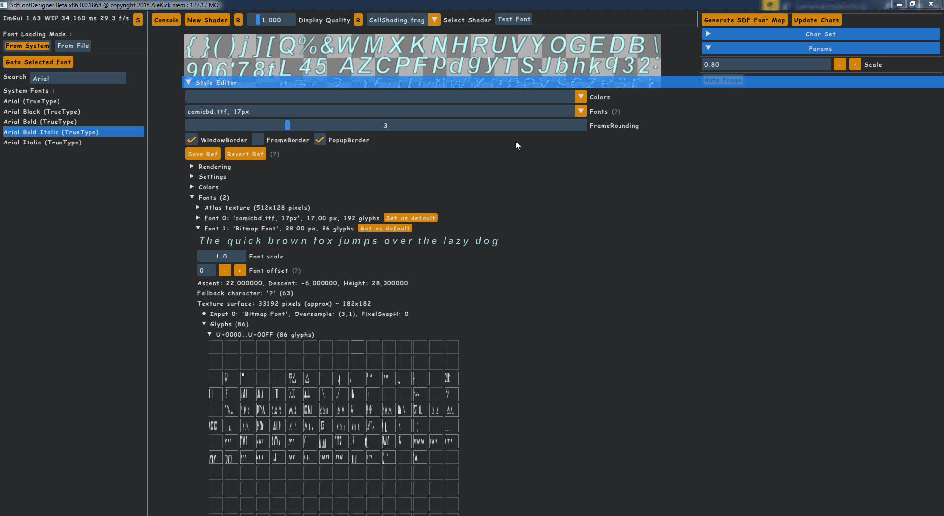Click the Font offset value field
Image resolution: width=944 pixels, height=516 pixels.
click(x=206, y=270)
